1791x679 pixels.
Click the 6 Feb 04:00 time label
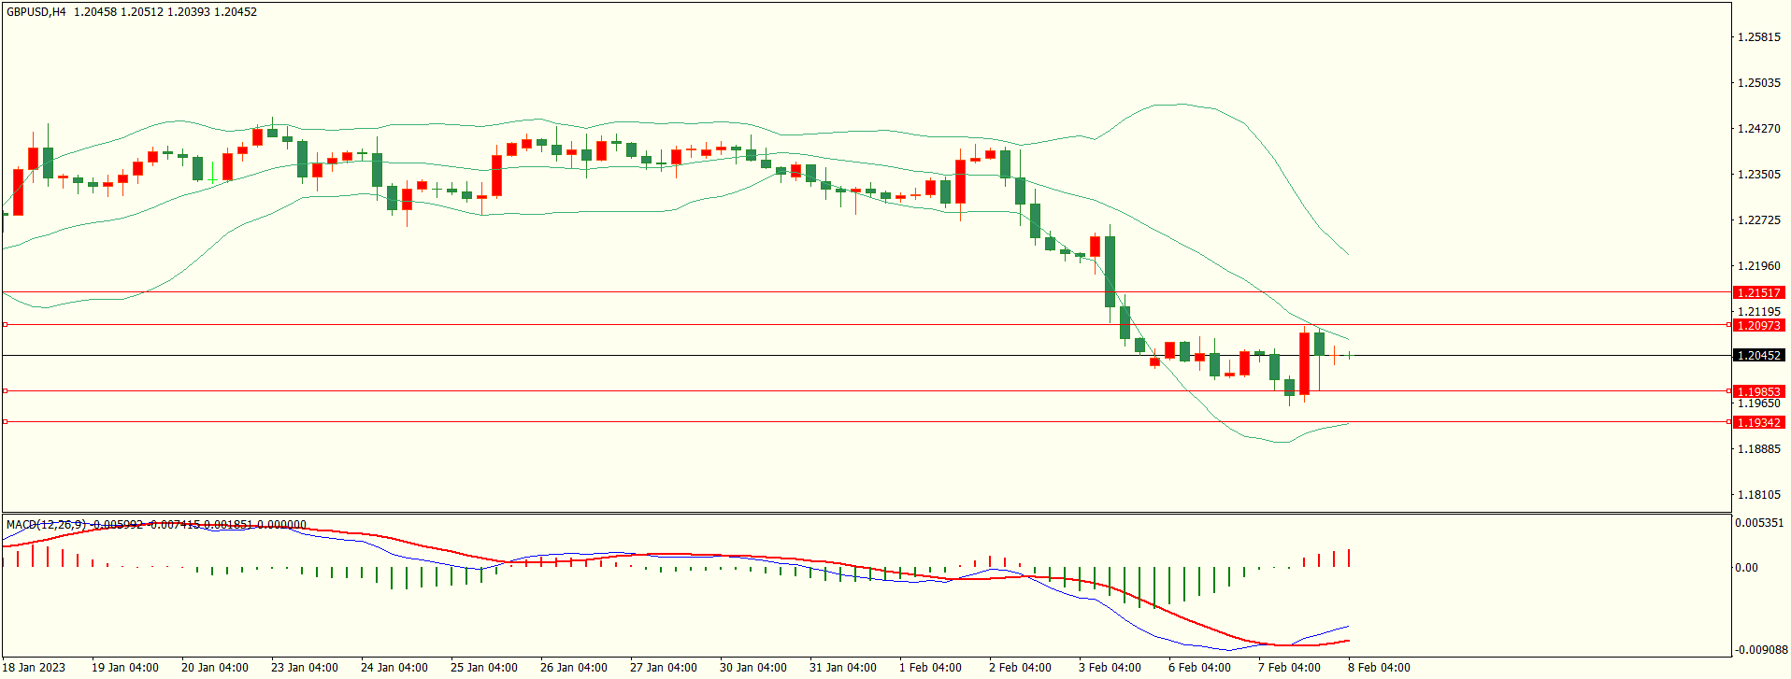point(1199,667)
